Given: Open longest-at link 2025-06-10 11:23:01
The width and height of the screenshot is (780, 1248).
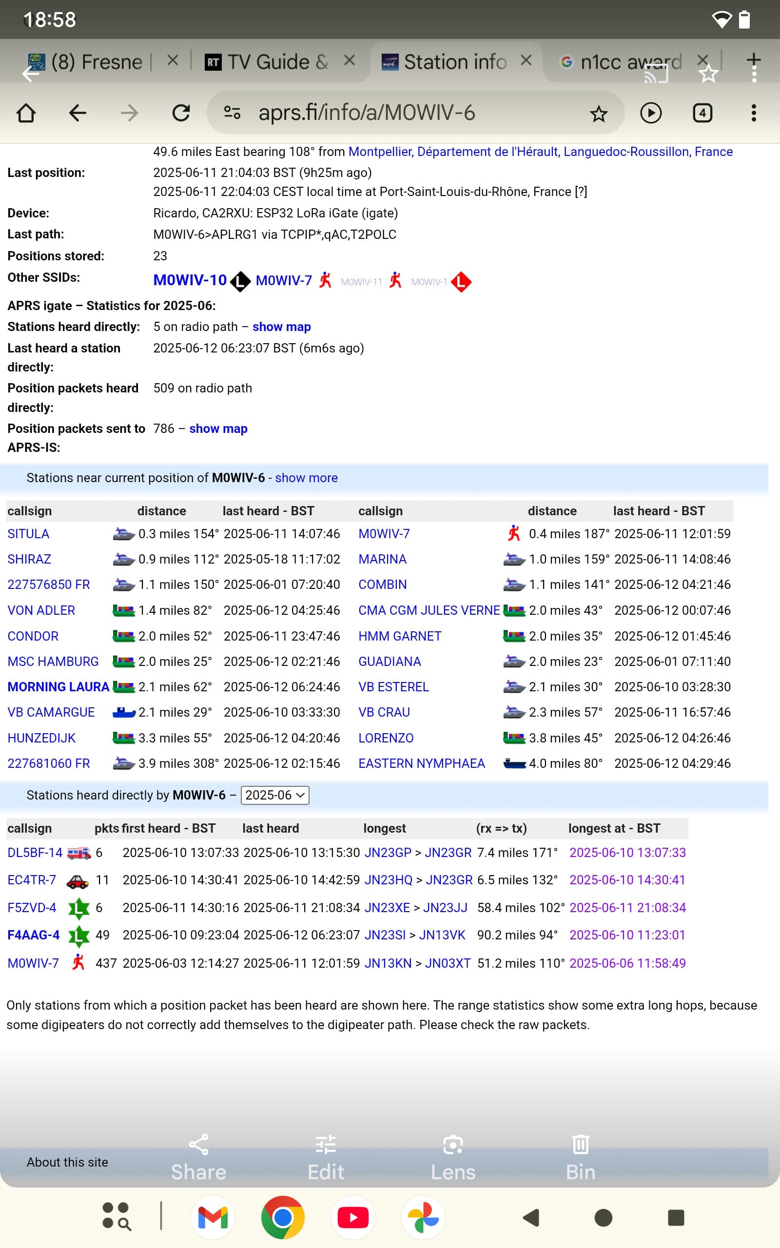Looking at the screenshot, I should (x=627, y=935).
